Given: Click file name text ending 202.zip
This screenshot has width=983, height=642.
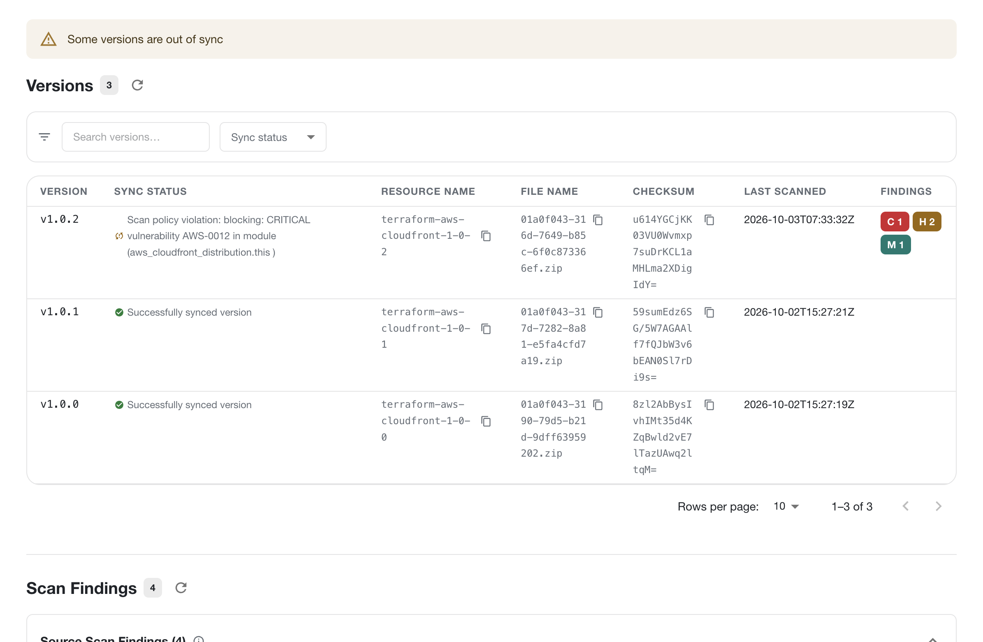Looking at the screenshot, I should [x=553, y=429].
